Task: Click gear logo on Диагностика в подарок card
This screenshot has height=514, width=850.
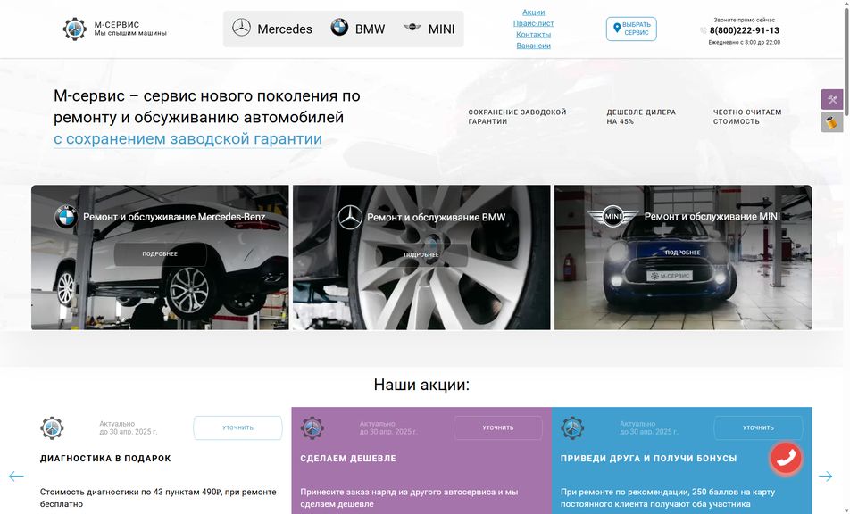Action: (52, 427)
